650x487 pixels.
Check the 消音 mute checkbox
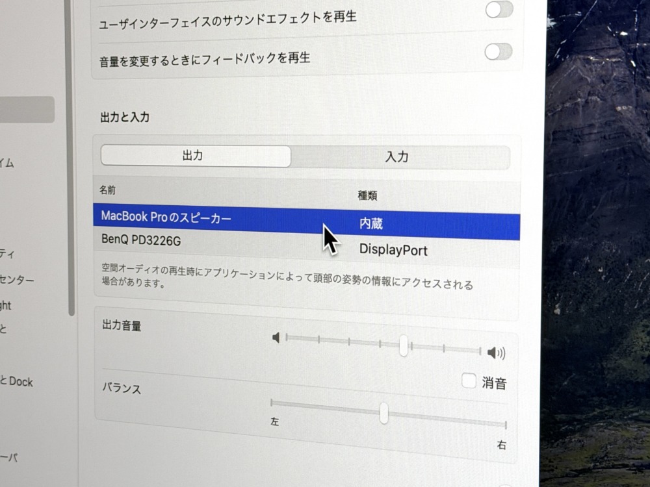click(469, 381)
